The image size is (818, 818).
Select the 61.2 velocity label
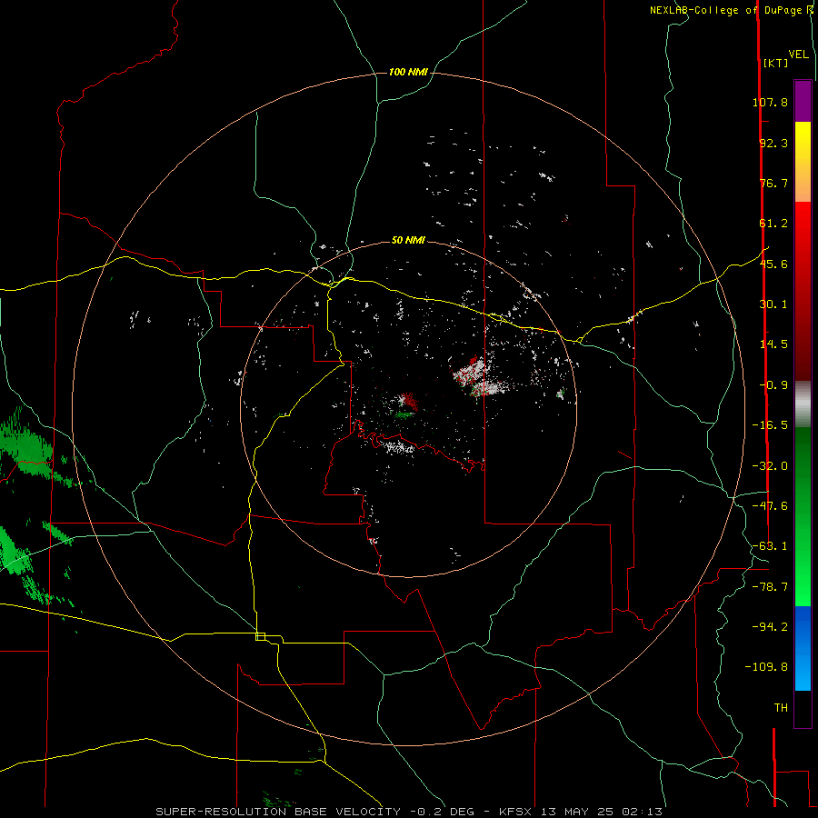[773, 224]
